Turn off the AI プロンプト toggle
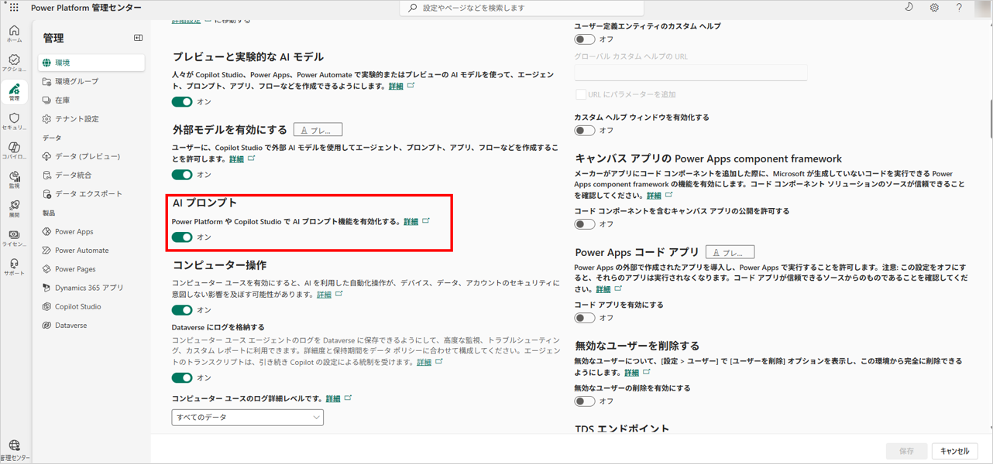This screenshot has height=464, width=993. click(182, 237)
